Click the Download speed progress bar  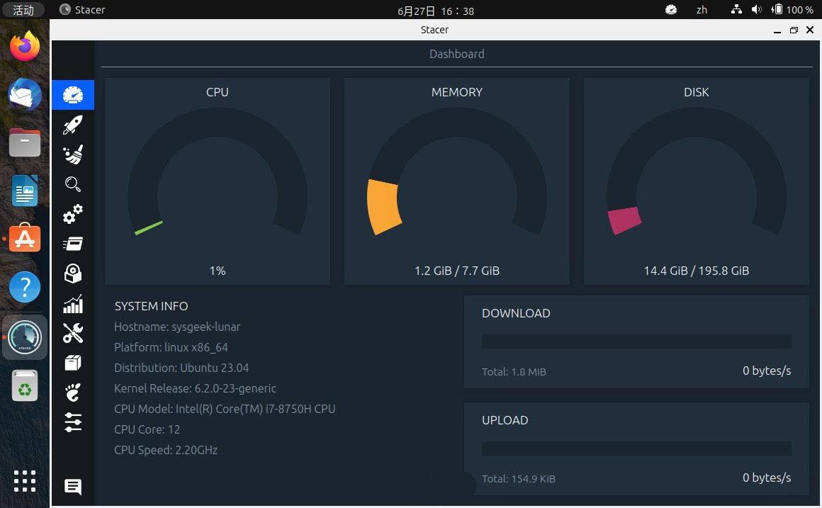[636, 342]
